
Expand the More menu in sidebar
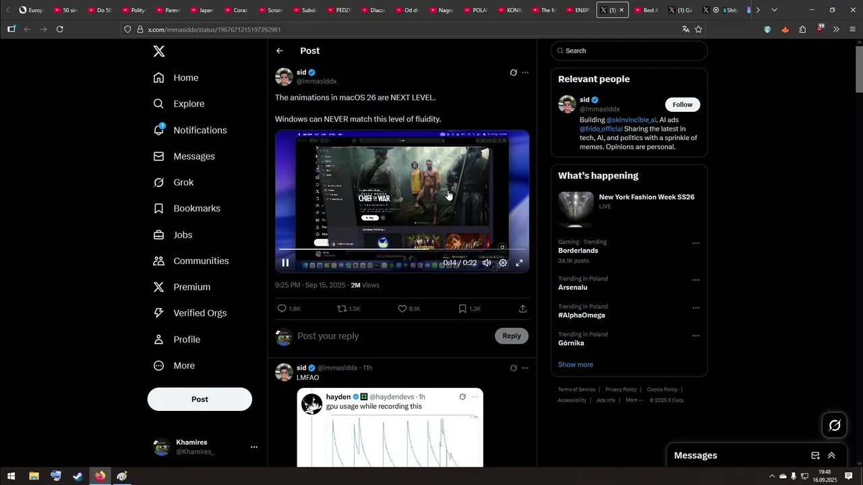[x=174, y=366]
